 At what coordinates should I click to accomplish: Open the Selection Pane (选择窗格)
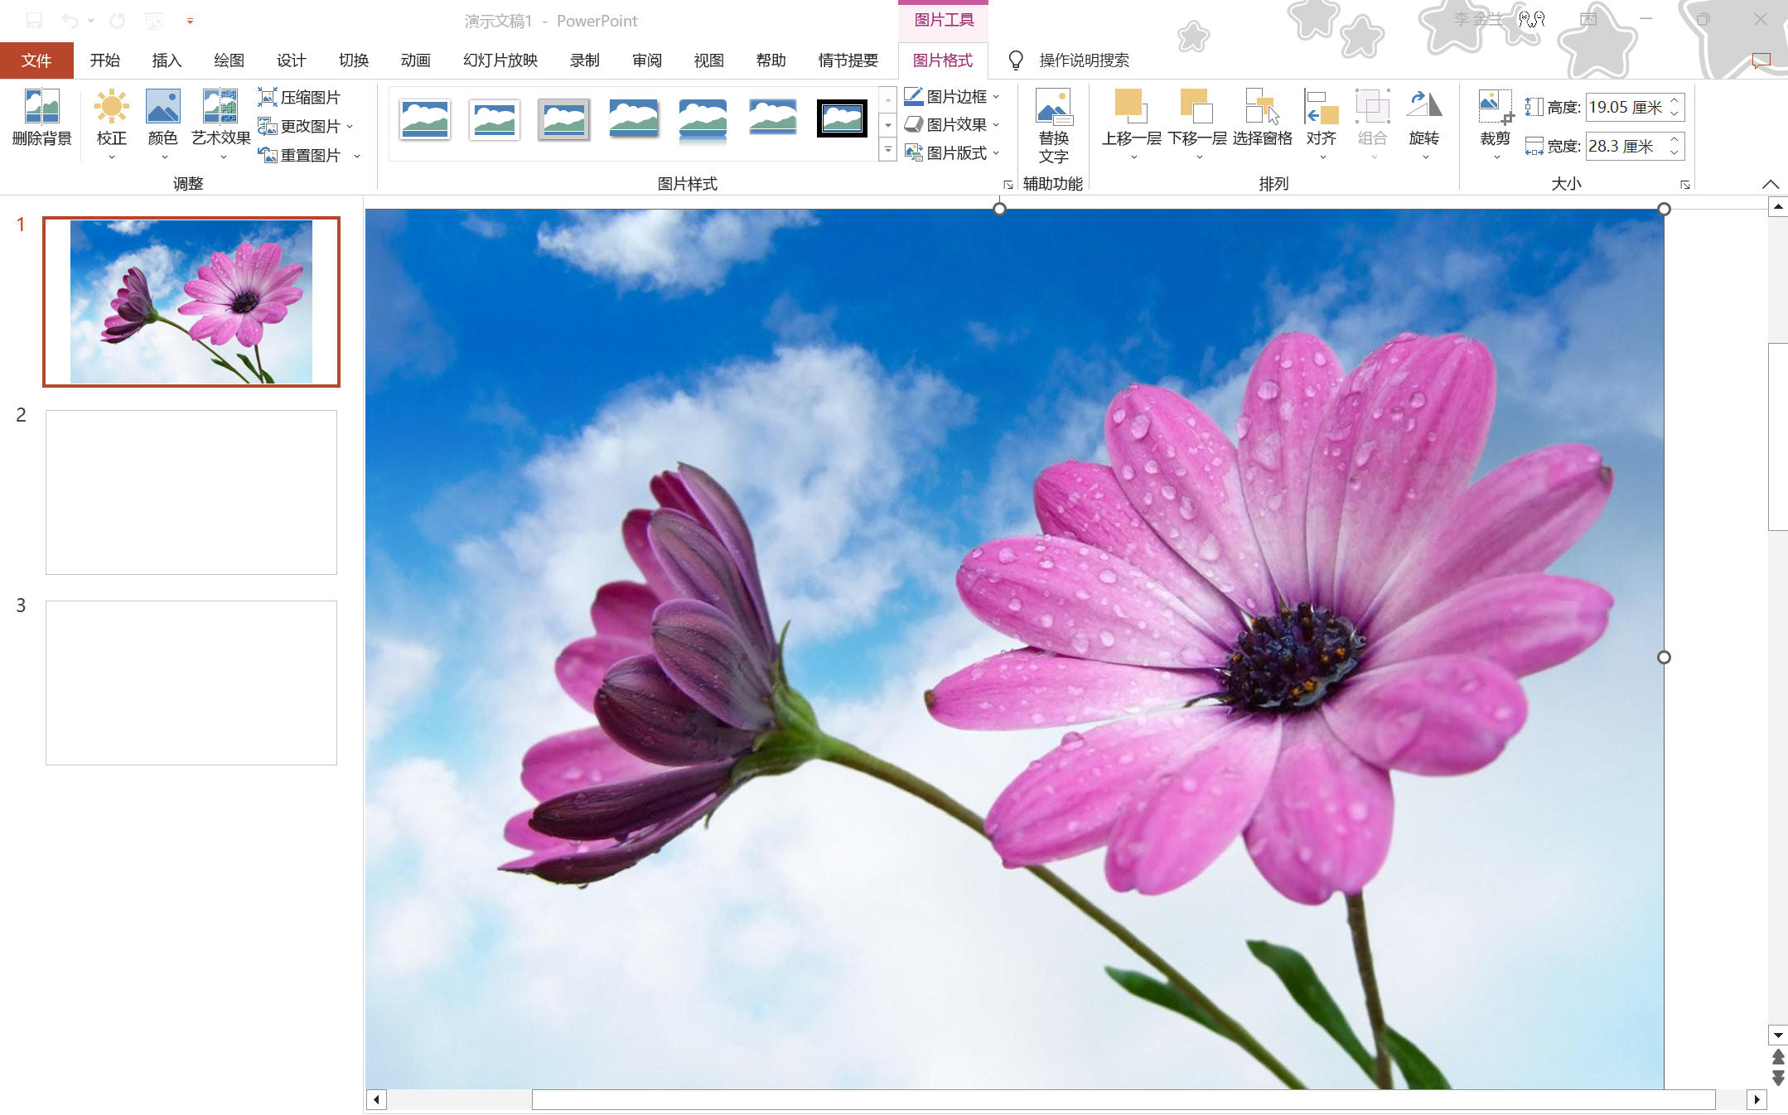click(1262, 108)
